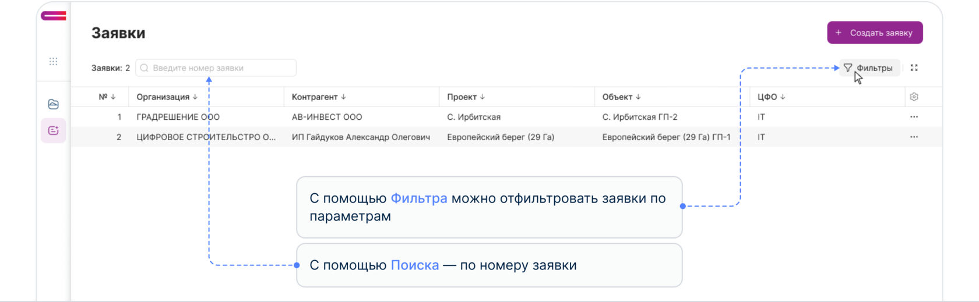Open the apps grid menu icon
979x302 pixels.
54,61
